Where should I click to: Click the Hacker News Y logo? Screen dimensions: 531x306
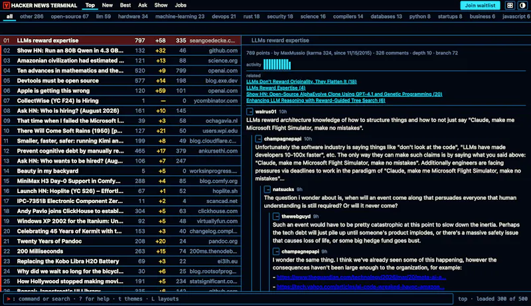(7, 5)
